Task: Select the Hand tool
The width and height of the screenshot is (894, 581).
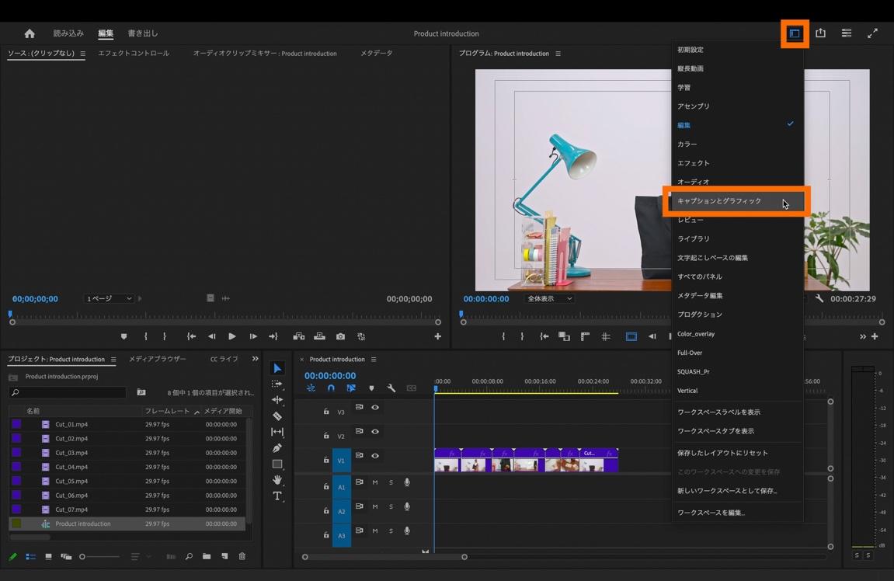Action: pos(277,480)
